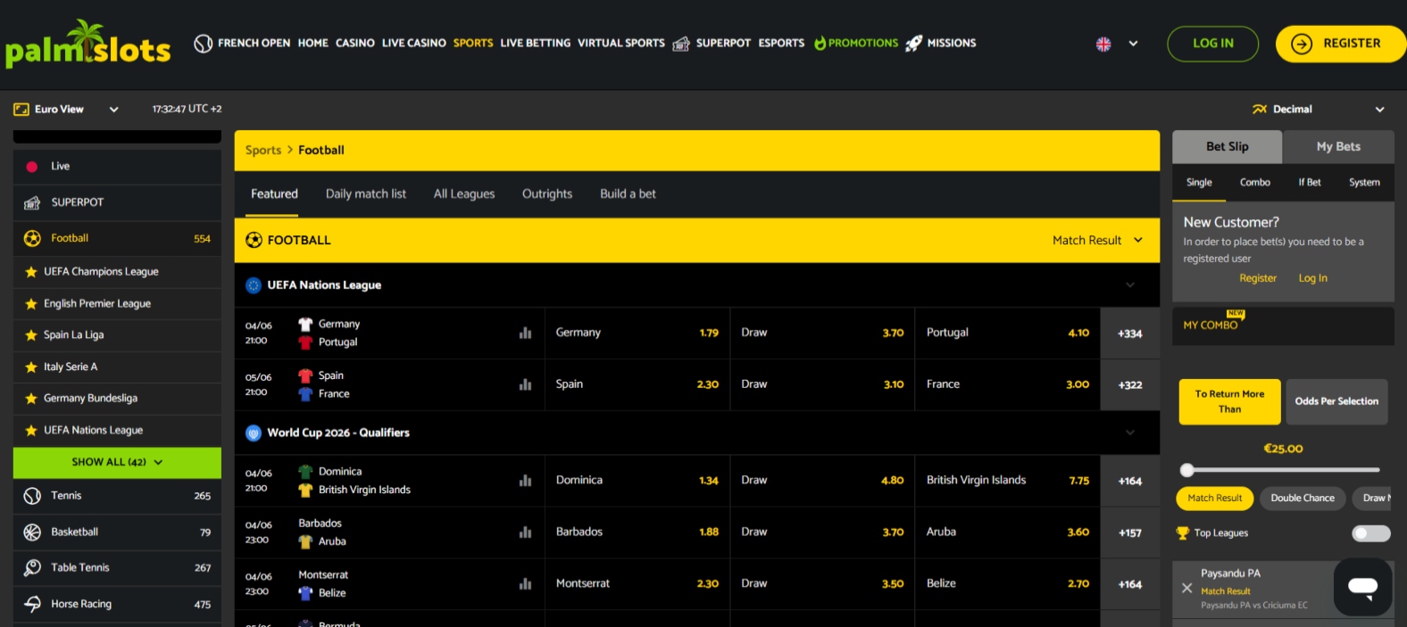Open the My Bets tab
This screenshot has height=627, width=1407.
click(1338, 147)
